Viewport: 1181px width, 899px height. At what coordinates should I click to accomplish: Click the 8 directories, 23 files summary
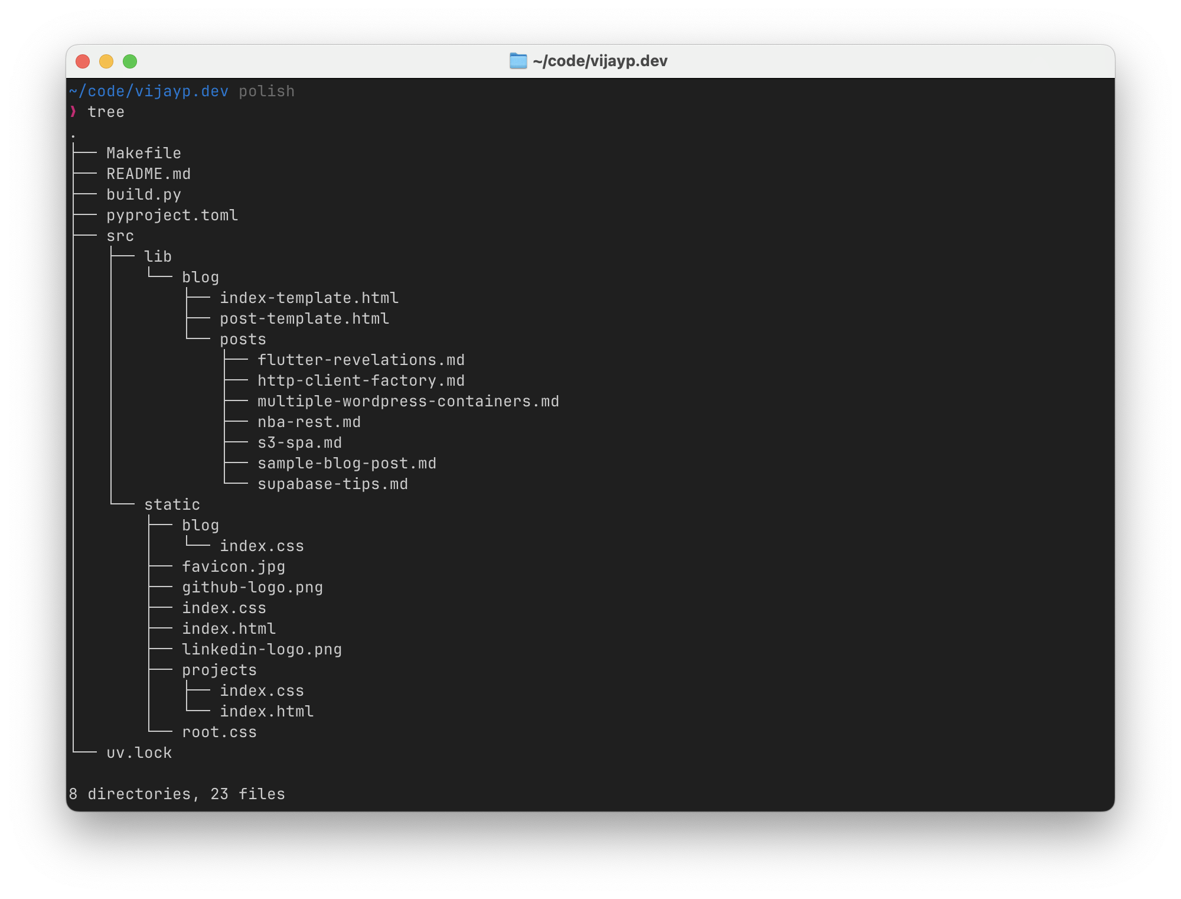click(177, 794)
